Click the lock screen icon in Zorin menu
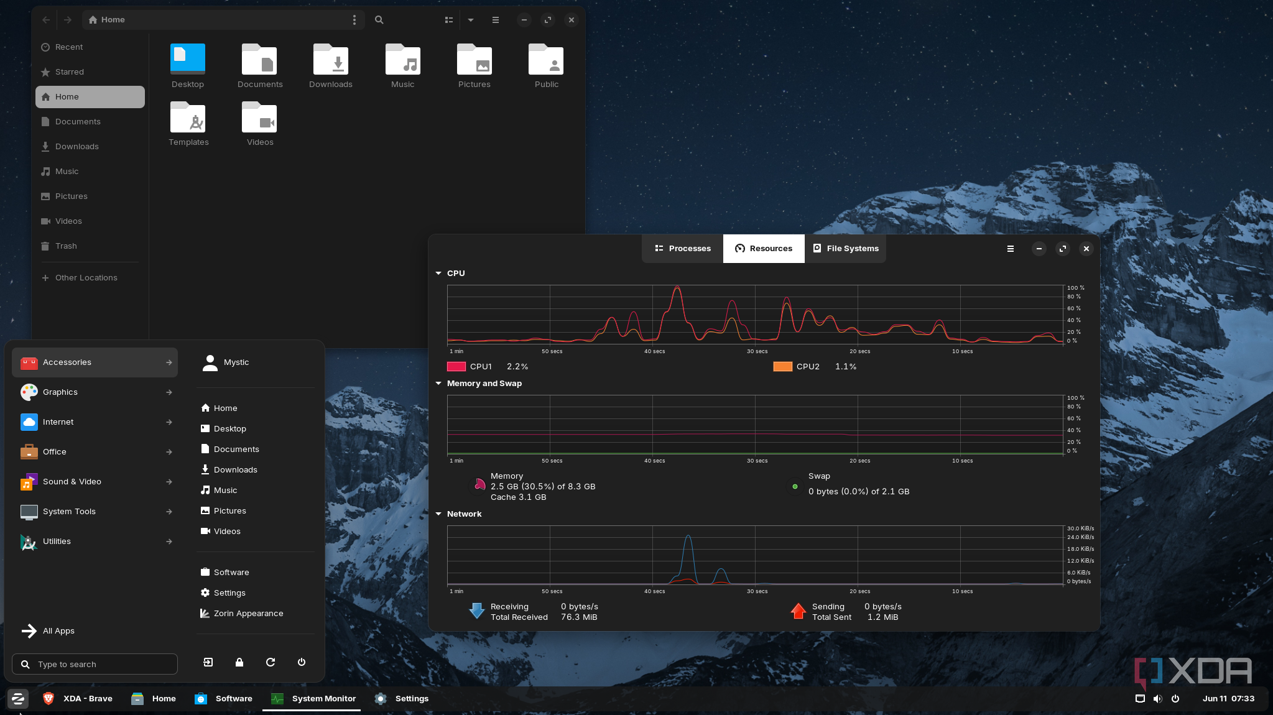This screenshot has height=715, width=1273. pos(239,662)
